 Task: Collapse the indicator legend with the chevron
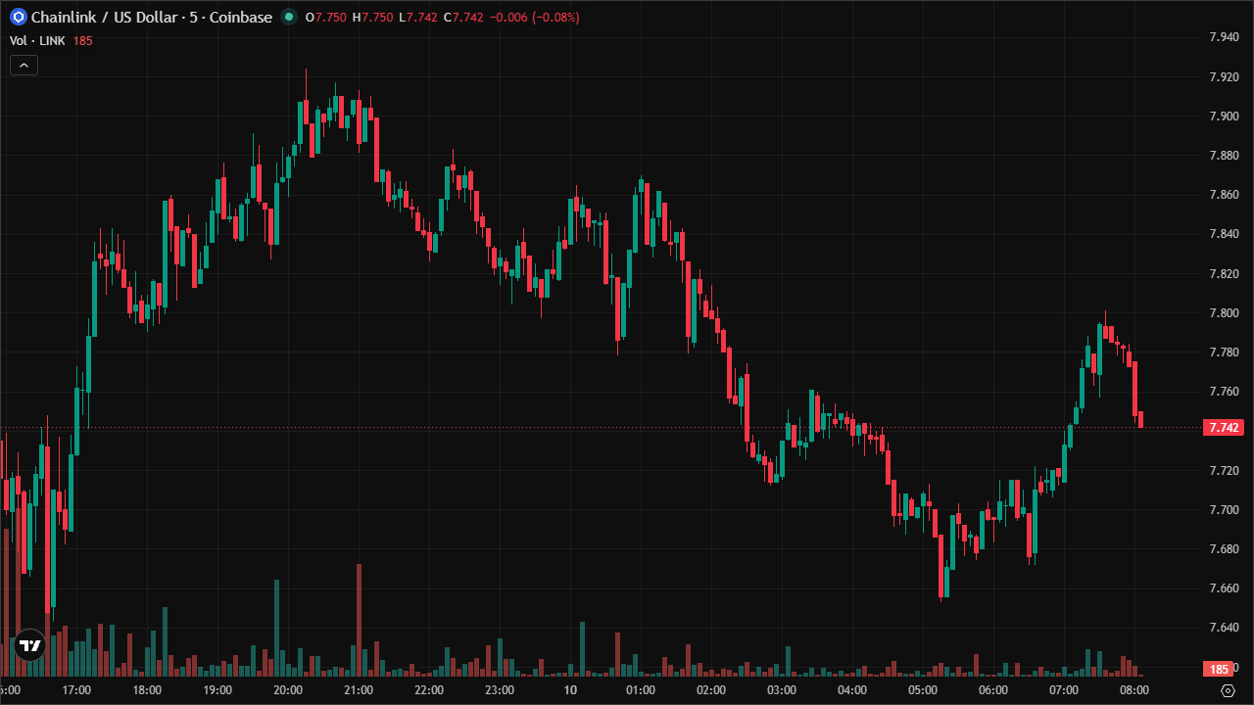tap(24, 66)
